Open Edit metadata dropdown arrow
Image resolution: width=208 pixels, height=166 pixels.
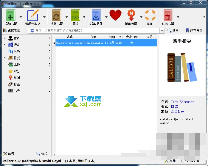click(44, 17)
